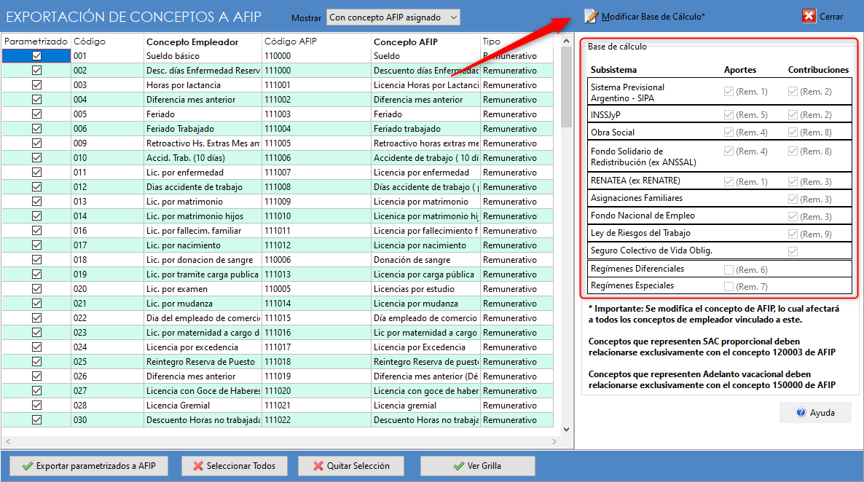
Task: Click the Cerrar button
Action: (822, 17)
